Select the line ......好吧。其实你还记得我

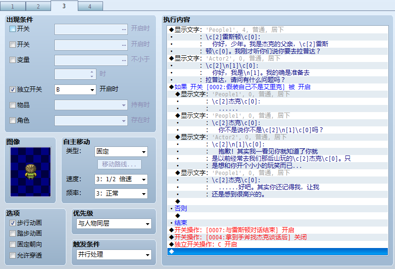277,187
